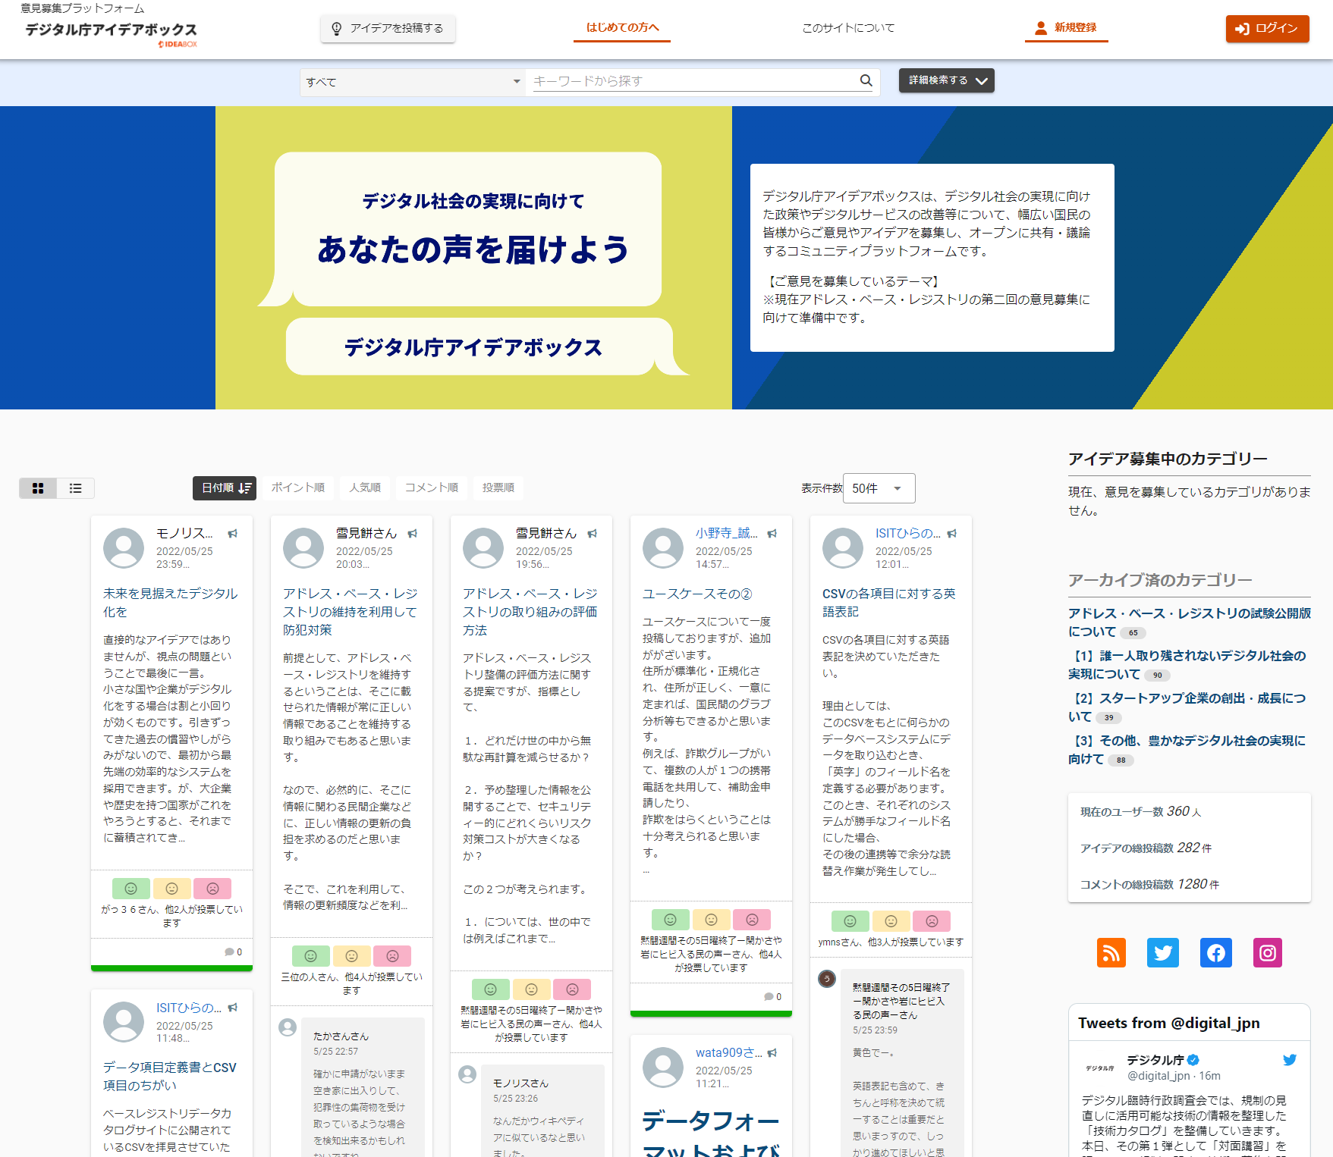Sort ideas by ポイント順
Screen dimensions: 1333x1157
pyautogui.click(x=298, y=488)
